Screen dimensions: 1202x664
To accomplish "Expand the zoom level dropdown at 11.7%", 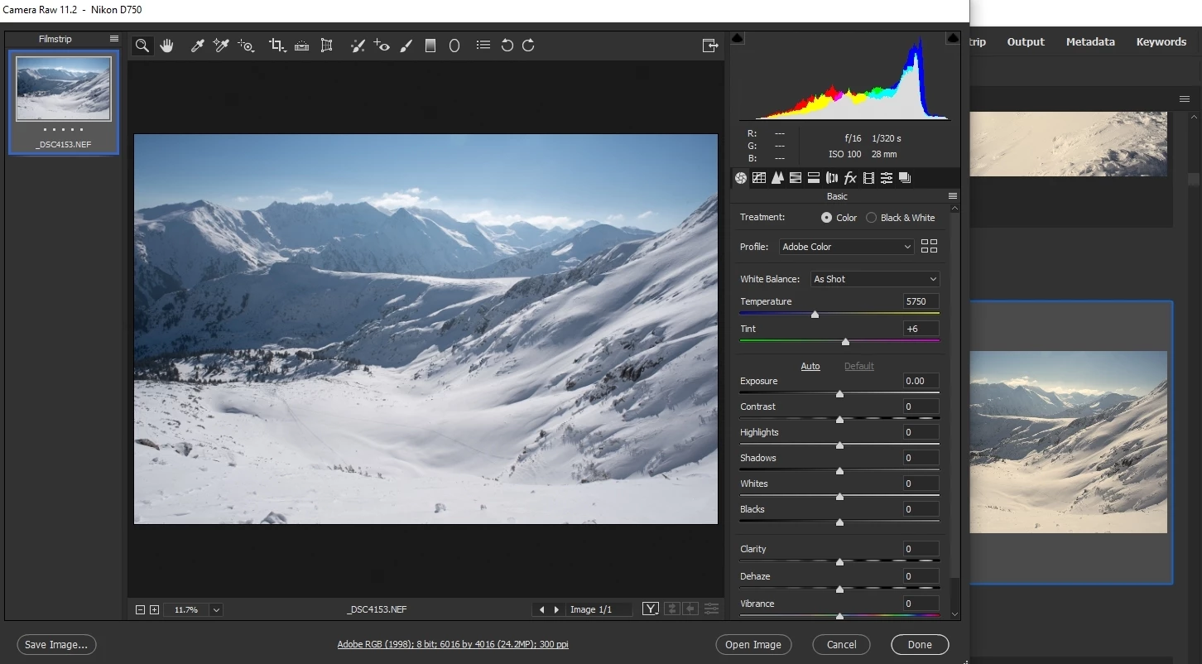I will click(x=216, y=610).
